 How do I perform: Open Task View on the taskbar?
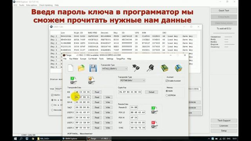(x=27, y=139)
